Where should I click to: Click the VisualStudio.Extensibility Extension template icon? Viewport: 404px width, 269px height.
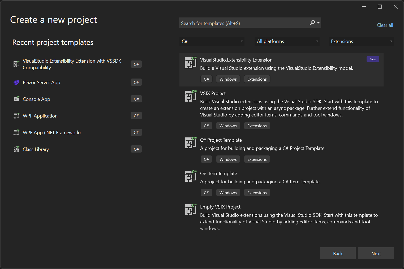click(190, 63)
